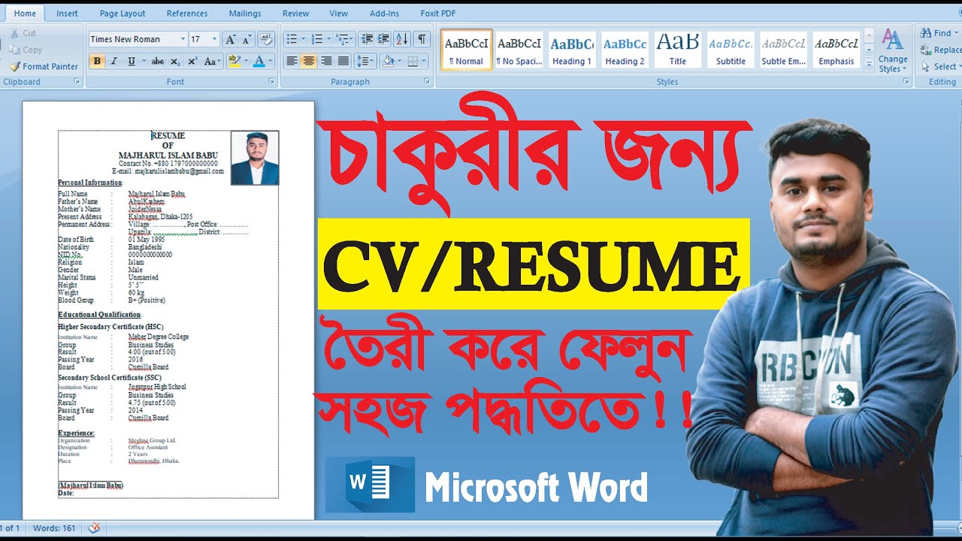Toggle Italic formatting
The image size is (962, 541).
[113, 61]
